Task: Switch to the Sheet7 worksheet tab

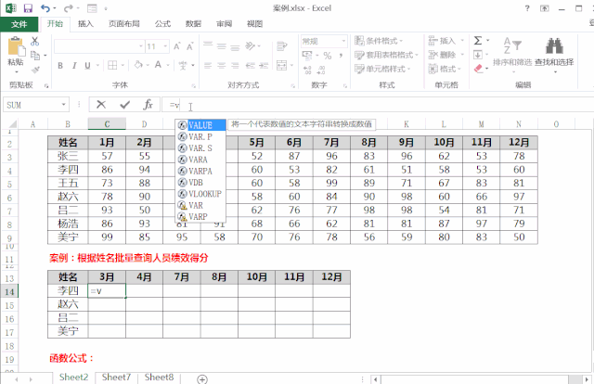Action: 116,378
